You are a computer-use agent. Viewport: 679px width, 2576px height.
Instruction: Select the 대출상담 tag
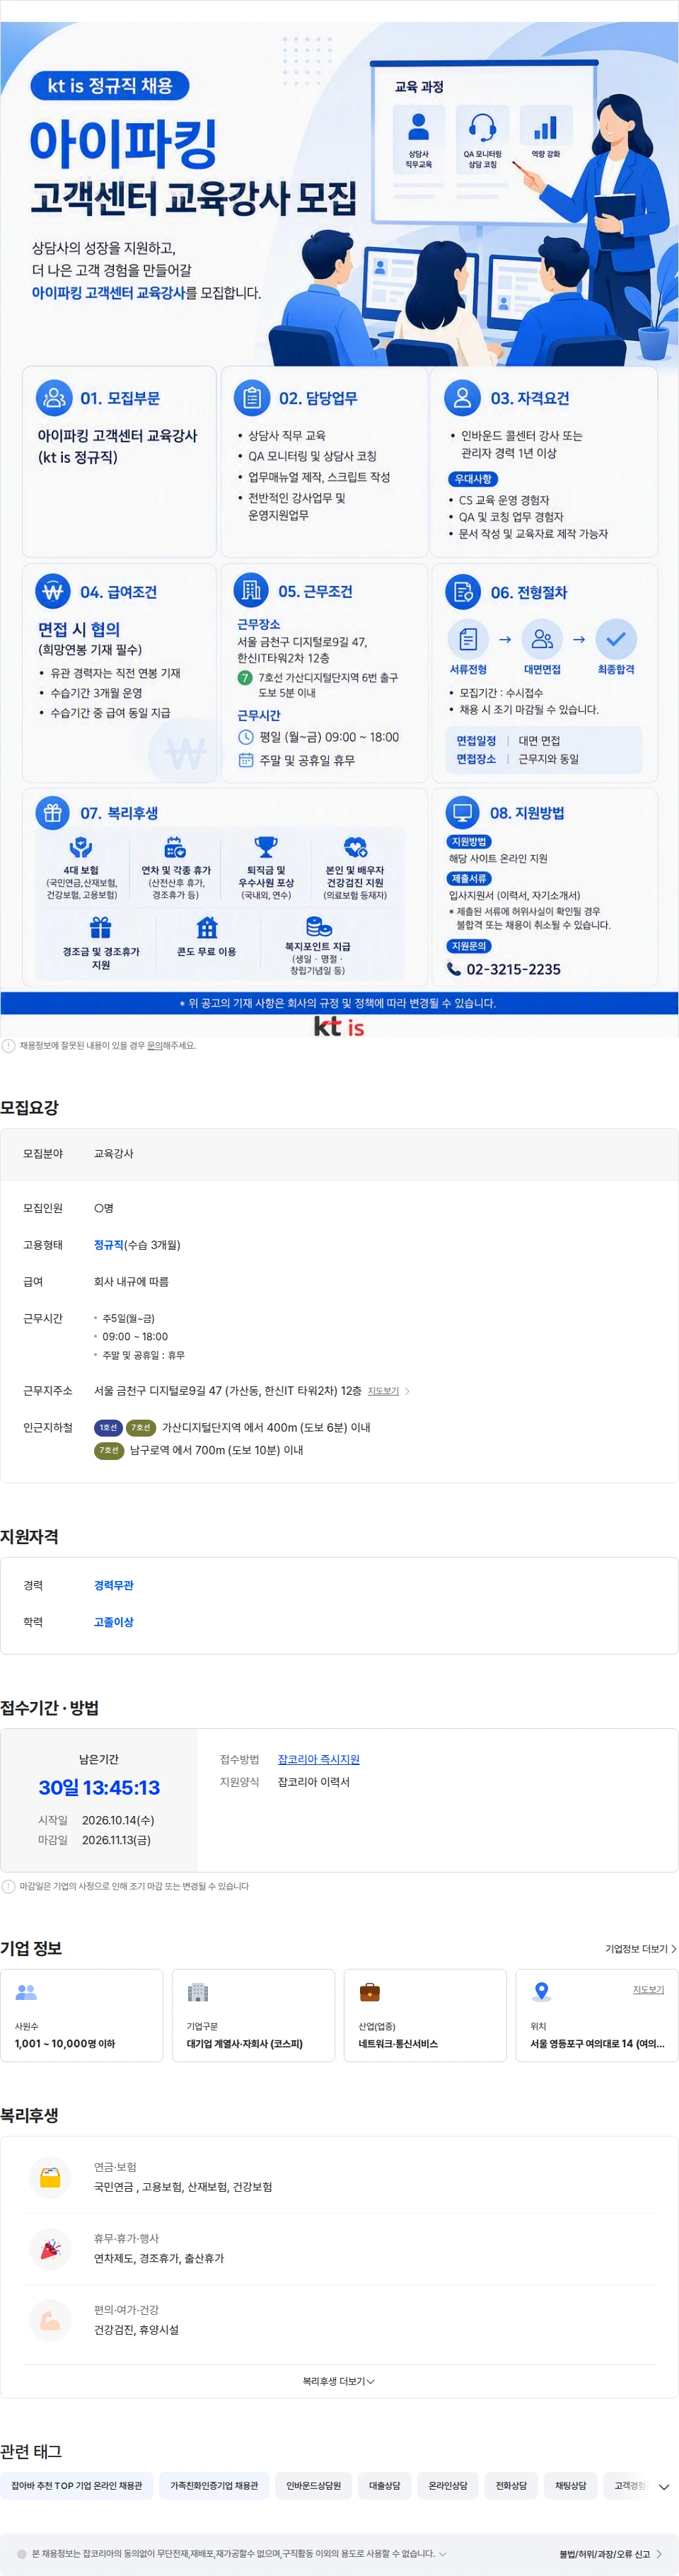pos(385,2486)
